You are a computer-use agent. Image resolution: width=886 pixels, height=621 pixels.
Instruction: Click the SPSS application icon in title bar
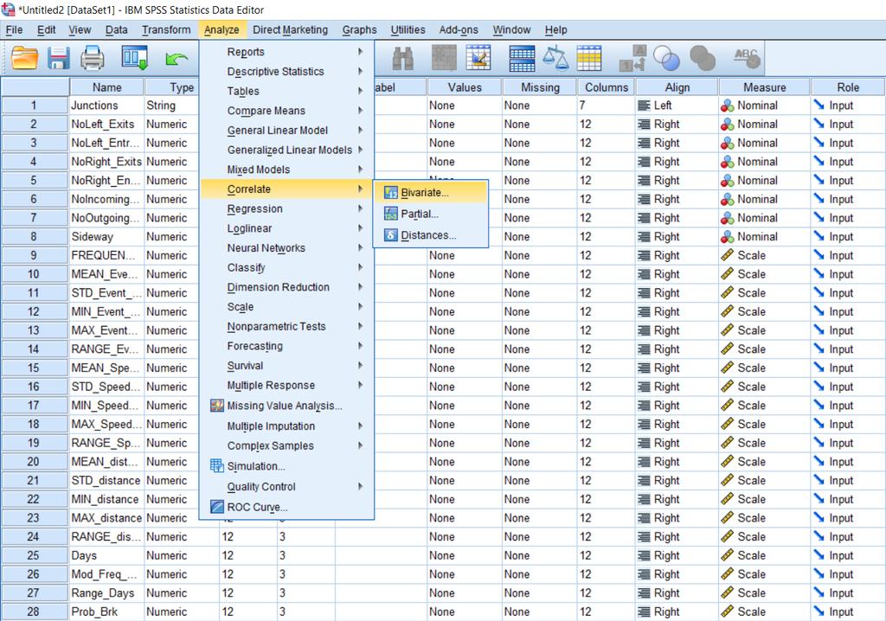tap(8, 10)
